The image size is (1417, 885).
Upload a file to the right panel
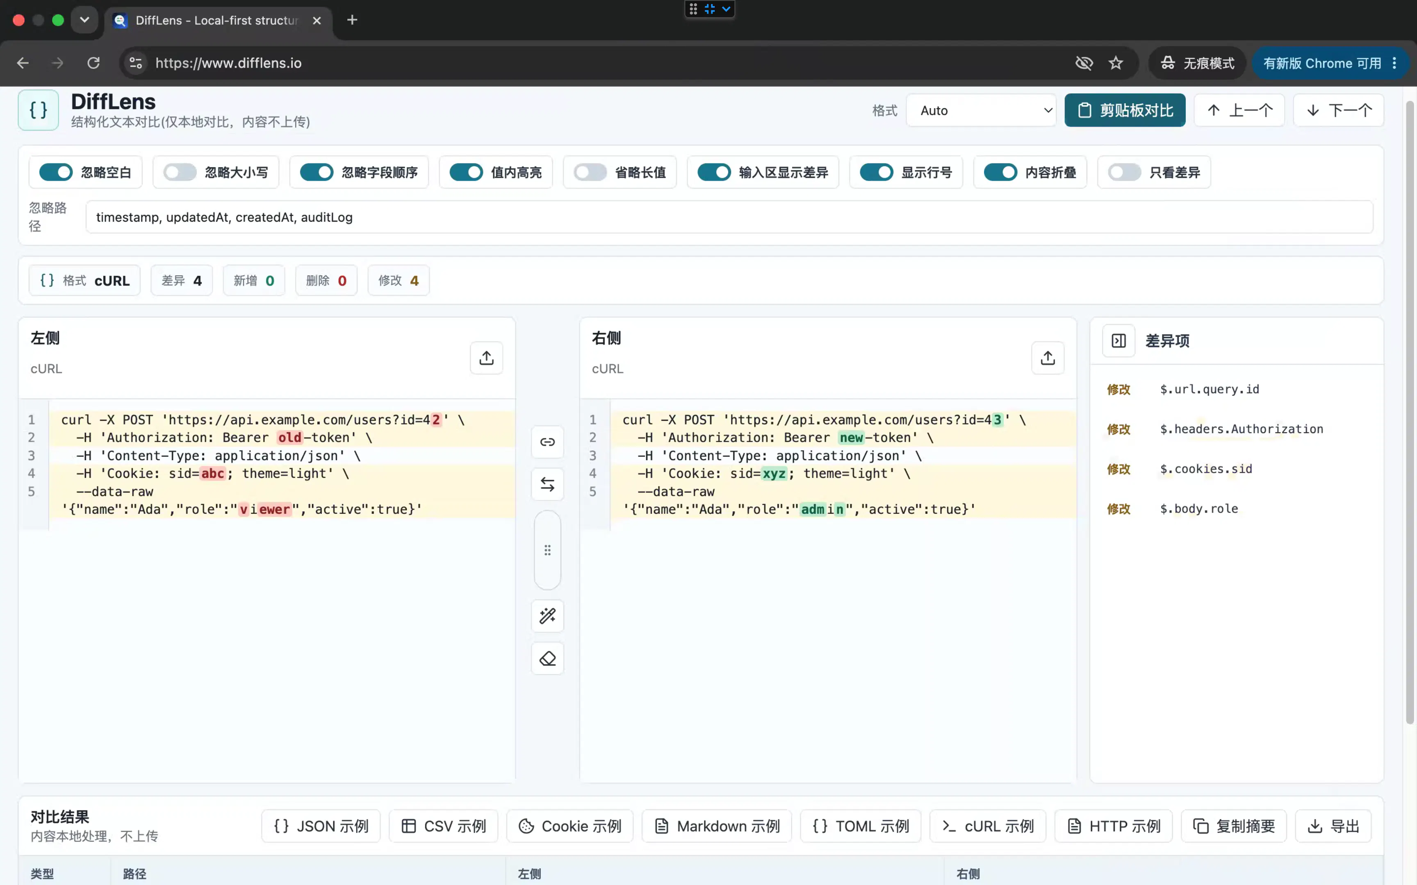pyautogui.click(x=1048, y=358)
